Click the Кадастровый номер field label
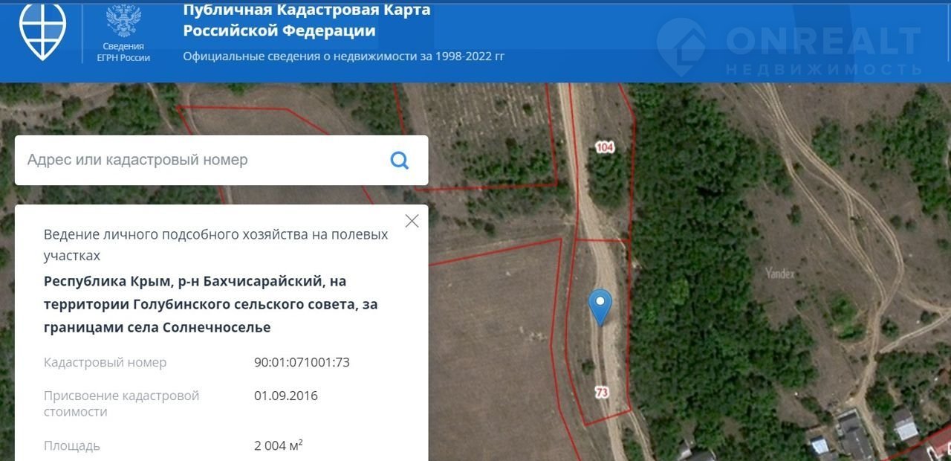The height and width of the screenshot is (461, 951). tap(105, 362)
